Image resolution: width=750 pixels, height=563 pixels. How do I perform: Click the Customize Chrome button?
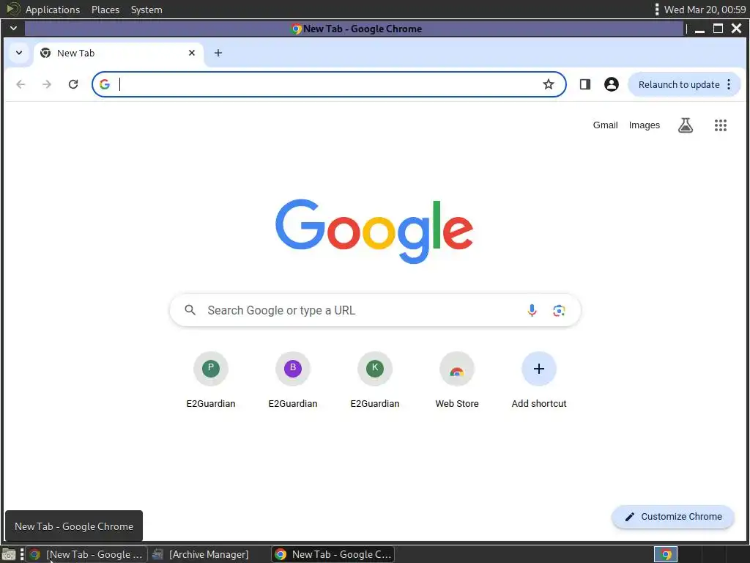coord(673,517)
